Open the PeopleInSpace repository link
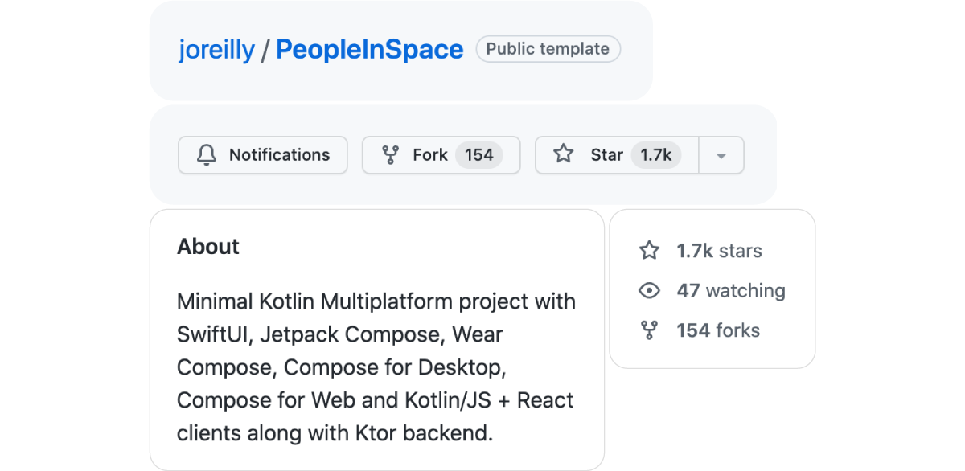Viewport: 965px width, 471px height. click(369, 49)
